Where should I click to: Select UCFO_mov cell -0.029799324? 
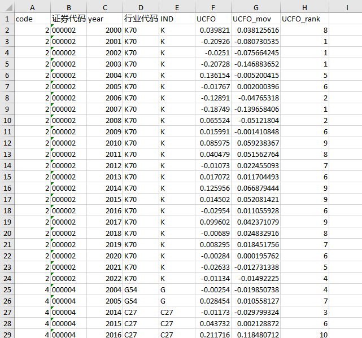[256, 313]
